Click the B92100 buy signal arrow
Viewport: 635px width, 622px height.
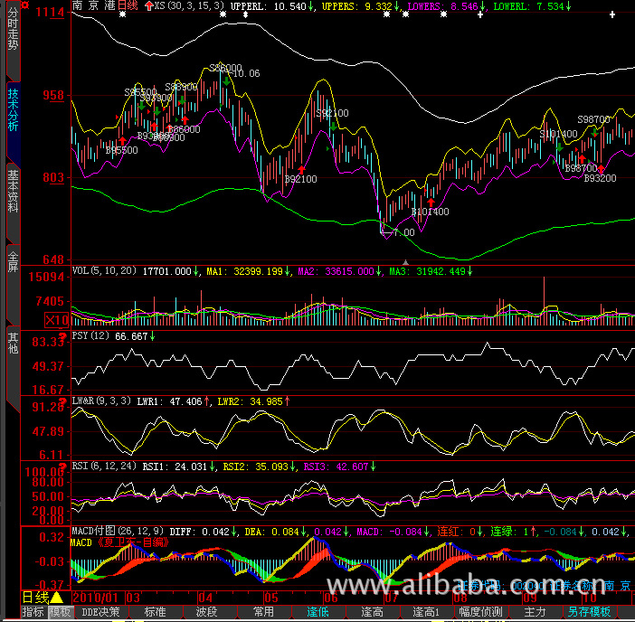pos(301,169)
